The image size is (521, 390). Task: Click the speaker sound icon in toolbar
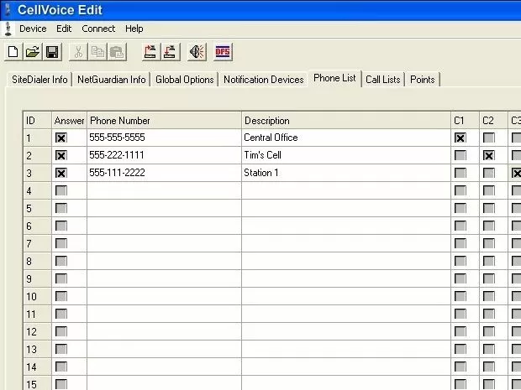point(197,52)
